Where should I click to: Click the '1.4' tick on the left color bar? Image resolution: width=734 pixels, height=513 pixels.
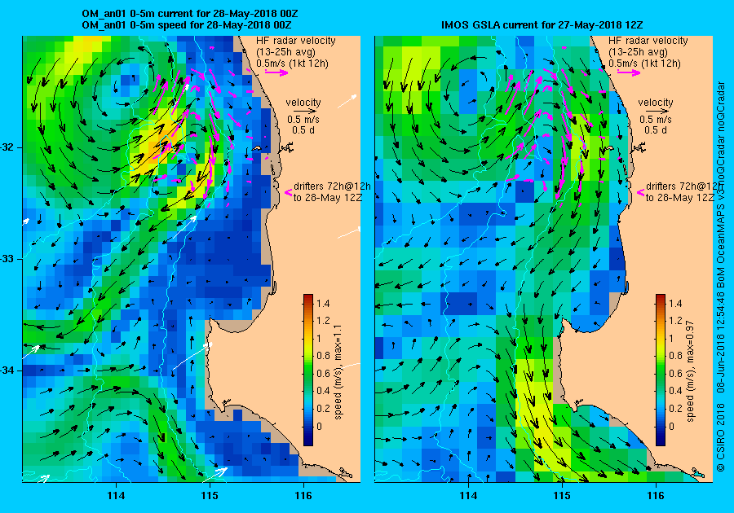323,303
